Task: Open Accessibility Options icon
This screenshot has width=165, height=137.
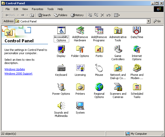Action: click(x=61, y=30)
